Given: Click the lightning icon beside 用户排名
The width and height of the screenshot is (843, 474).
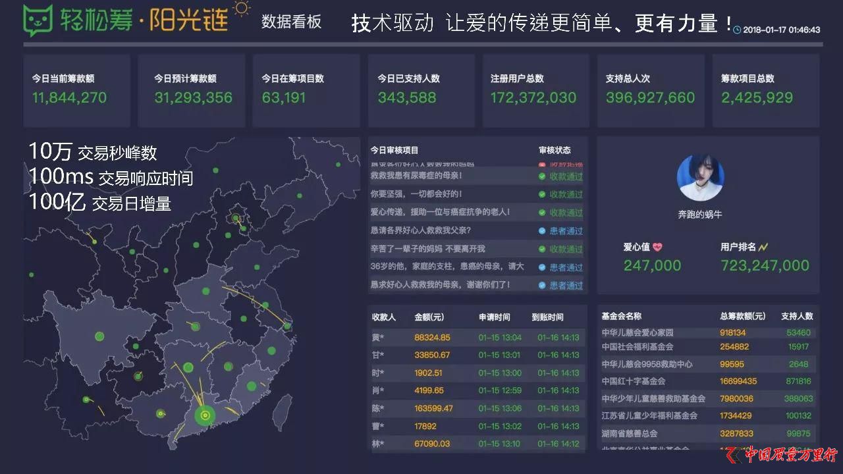Looking at the screenshot, I should click(763, 248).
